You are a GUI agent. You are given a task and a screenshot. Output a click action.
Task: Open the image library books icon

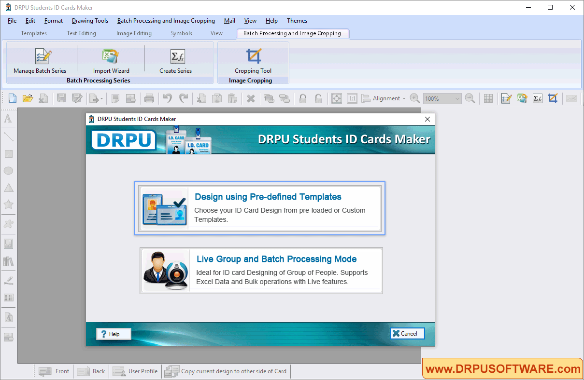(8, 261)
